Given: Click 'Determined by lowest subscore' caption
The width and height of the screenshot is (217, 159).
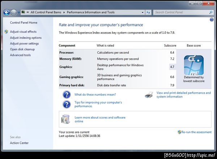Looking at the screenshot, I should (x=194, y=79).
